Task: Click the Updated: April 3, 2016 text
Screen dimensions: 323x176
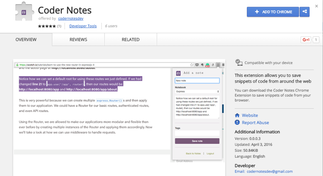Action: (253, 144)
